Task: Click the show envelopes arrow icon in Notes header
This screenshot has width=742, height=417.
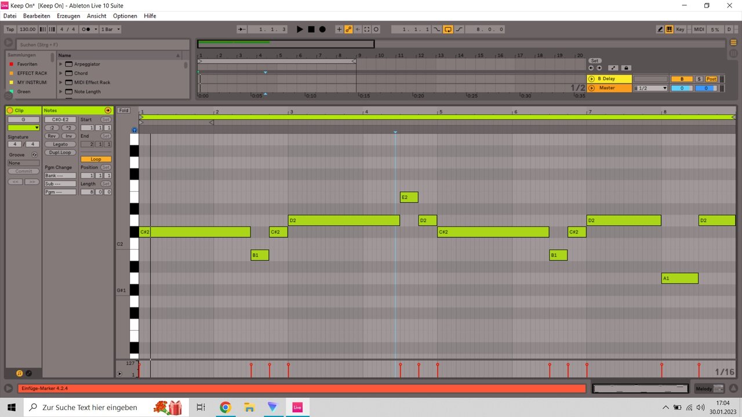Action: [x=107, y=110]
